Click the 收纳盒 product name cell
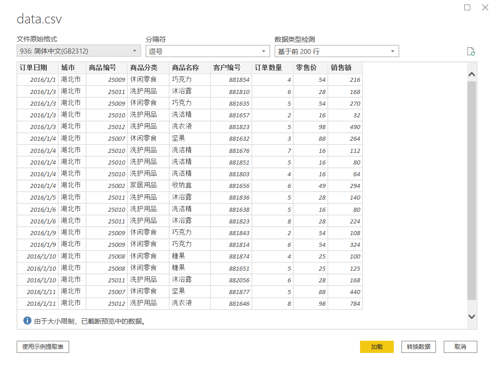Screen dimensions: 494x370 [190, 186]
